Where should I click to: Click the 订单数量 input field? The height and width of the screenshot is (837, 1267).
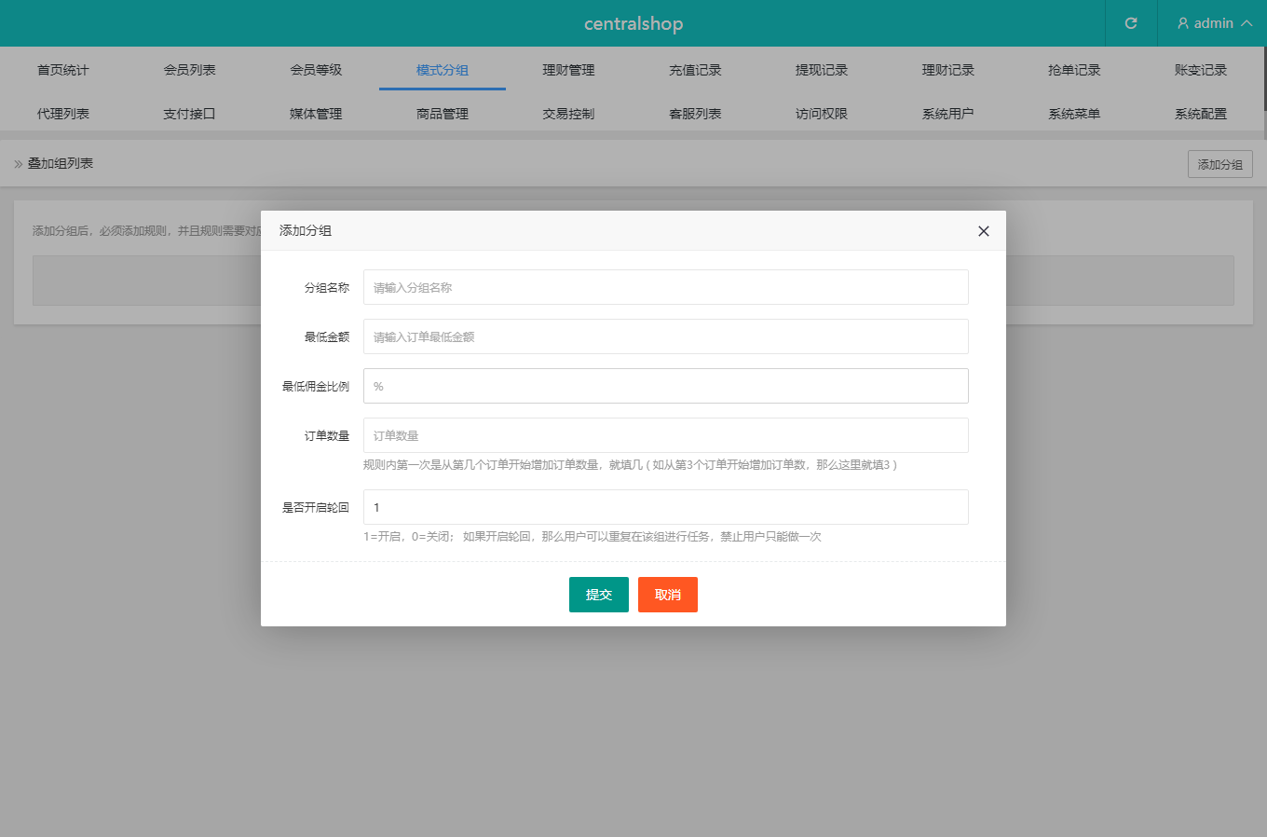(665, 435)
